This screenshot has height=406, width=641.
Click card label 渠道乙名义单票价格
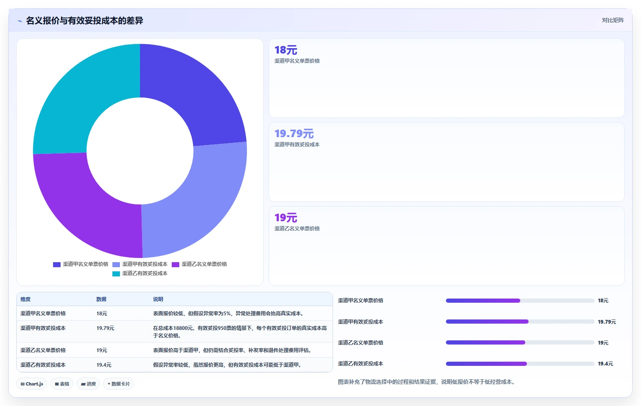click(297, 228)
